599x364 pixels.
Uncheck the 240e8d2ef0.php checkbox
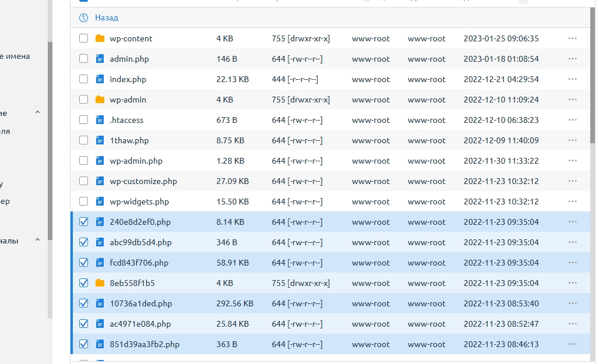83,222
